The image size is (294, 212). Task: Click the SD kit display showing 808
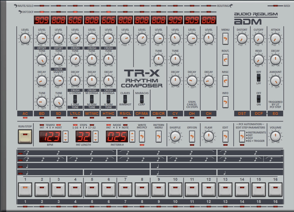point(58,20)
